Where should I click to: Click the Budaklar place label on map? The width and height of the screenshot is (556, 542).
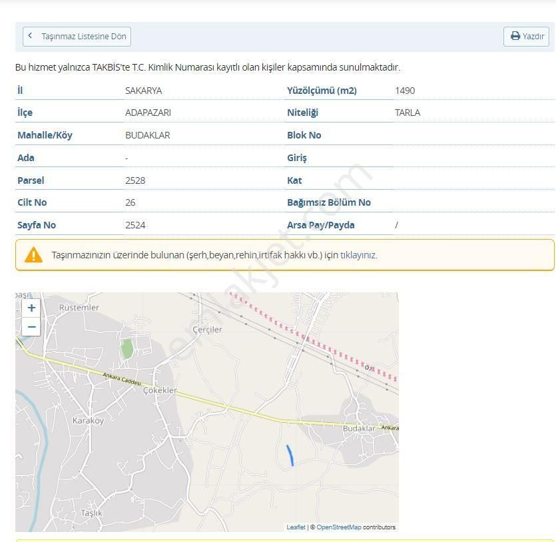[358, 429]
